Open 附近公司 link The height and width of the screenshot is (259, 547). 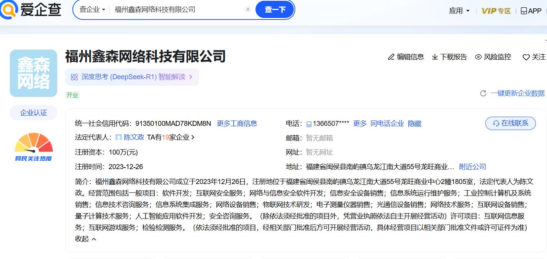coord(472,167)
